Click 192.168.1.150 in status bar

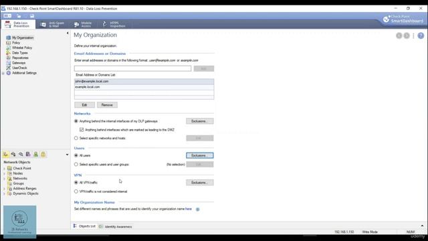[x=344, y=232]
